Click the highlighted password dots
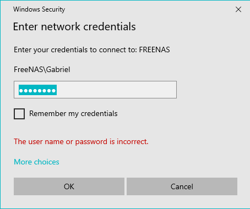The image size is (250, 209). tap(37, 90)
